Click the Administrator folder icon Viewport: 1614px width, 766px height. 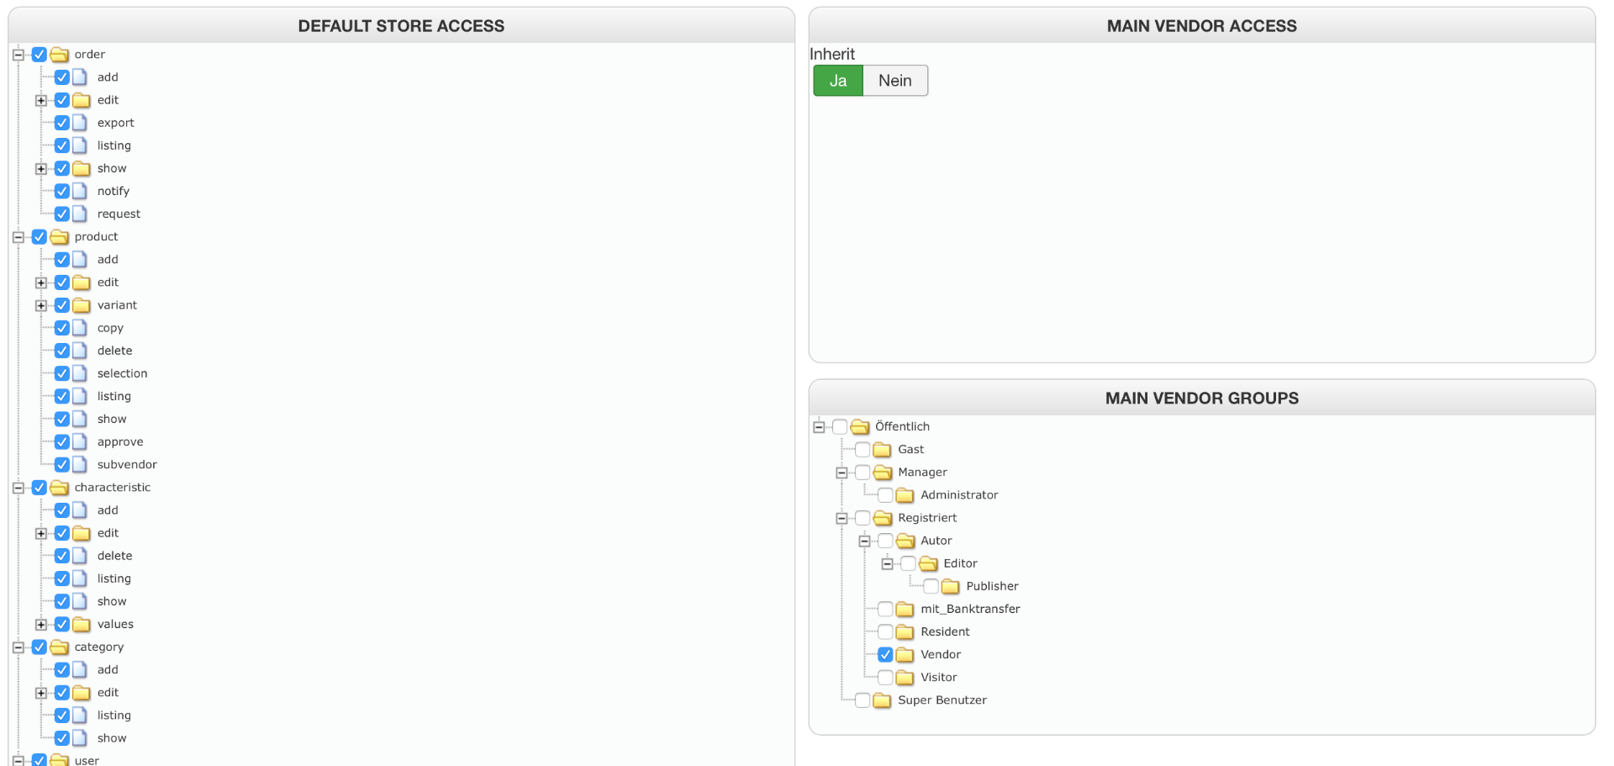coord(905,495)
